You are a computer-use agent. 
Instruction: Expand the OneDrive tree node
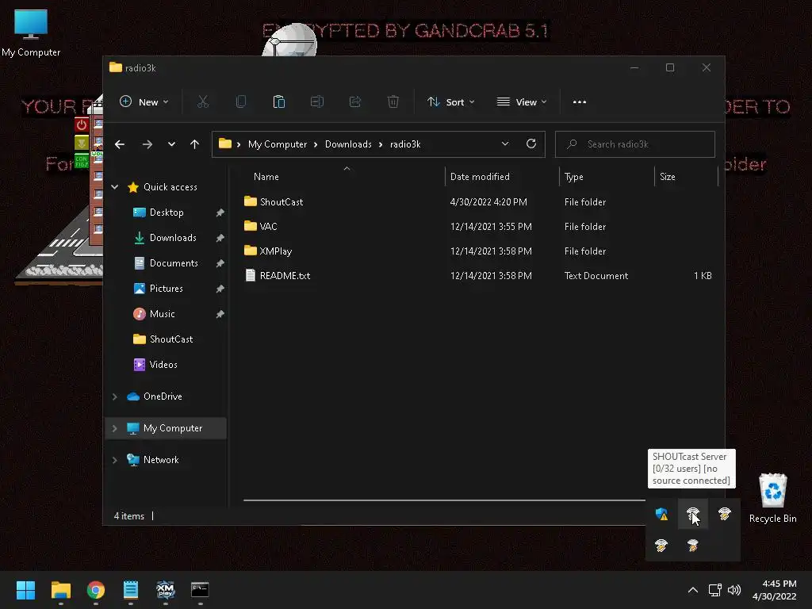114,396
